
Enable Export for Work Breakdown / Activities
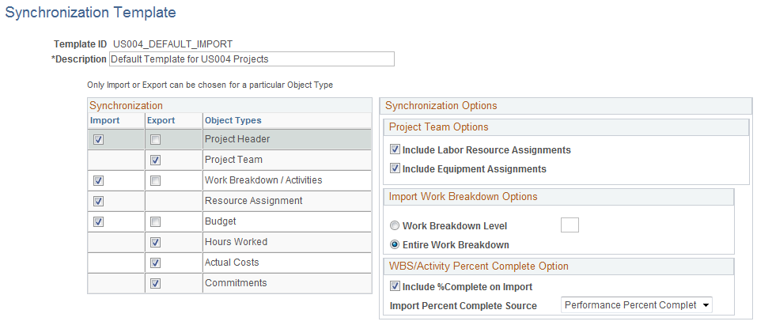pyautogui.click(x=156, y=181)
